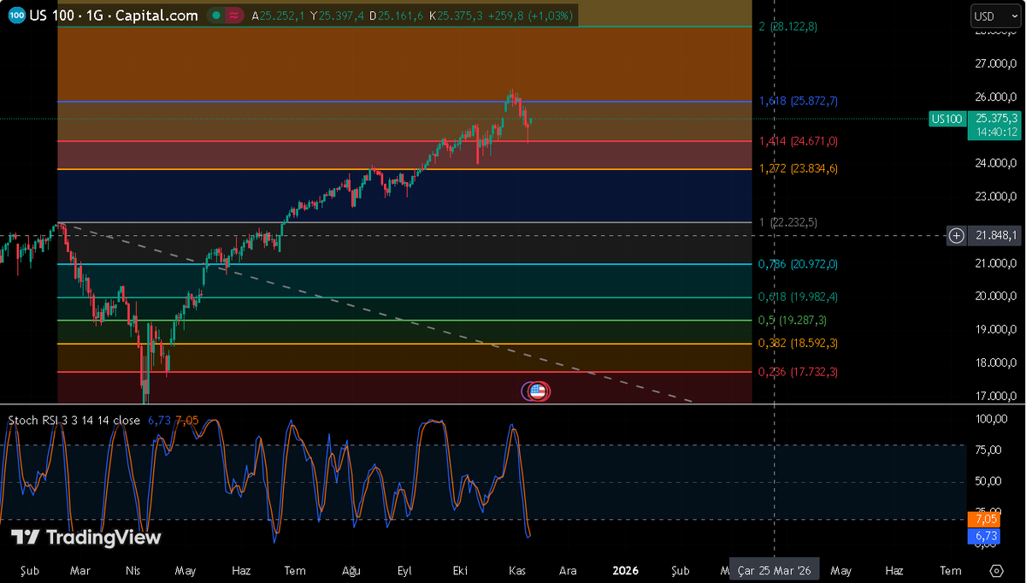
Task: Click the countdown timer 14:40:12
Action: point(996,132)
